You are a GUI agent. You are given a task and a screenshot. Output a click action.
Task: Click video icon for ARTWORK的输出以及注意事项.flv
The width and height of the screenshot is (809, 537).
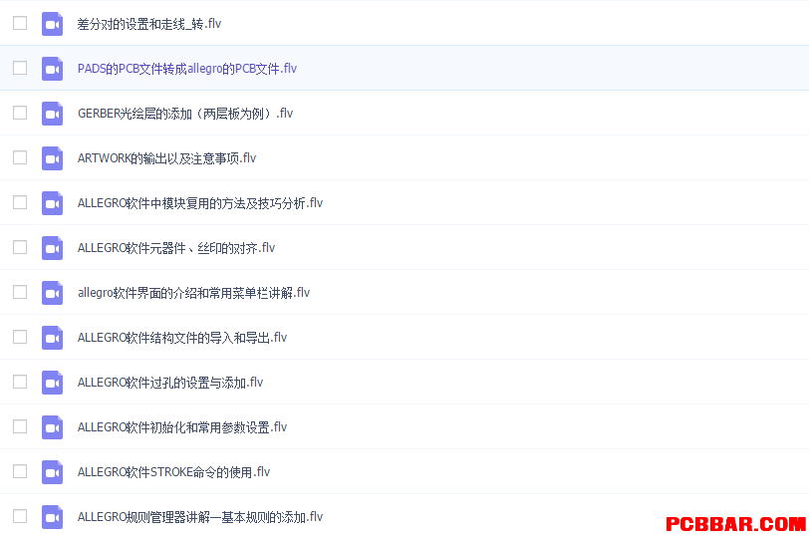52,158
